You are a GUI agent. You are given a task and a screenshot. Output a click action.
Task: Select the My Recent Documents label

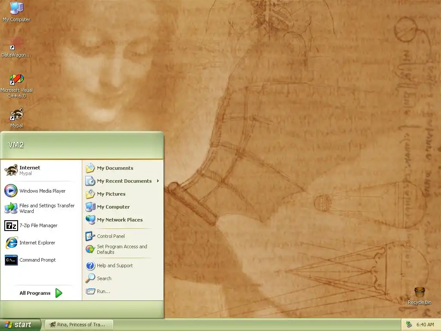124,181
